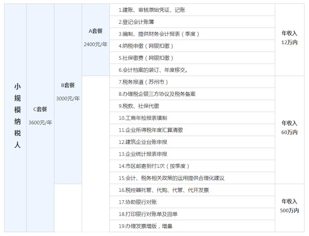The image size is (309, 236).
Task: Select row 6.会计档案的装订、年度移交
Action: [192, 70]
